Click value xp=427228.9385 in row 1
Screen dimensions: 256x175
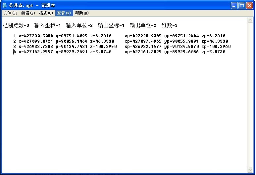[x=143, y=36]
